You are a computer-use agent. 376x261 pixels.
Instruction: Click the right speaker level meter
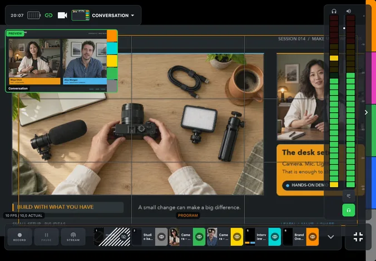click(x=350, y=101)
